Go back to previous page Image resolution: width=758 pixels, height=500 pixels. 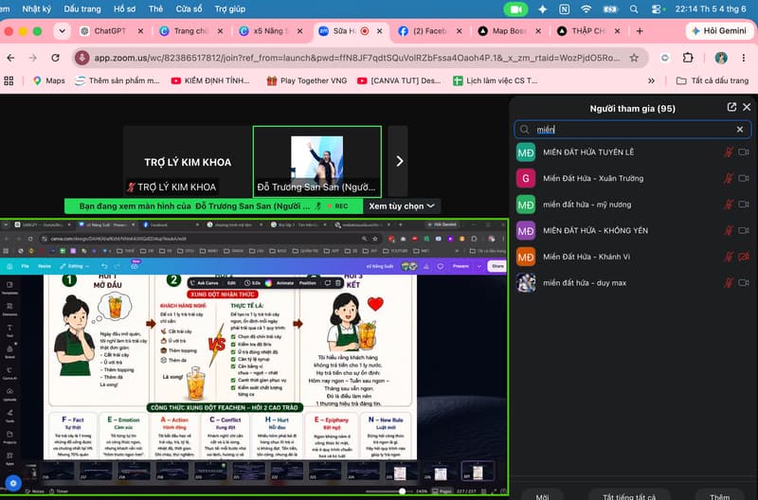(x=10, y=58)
